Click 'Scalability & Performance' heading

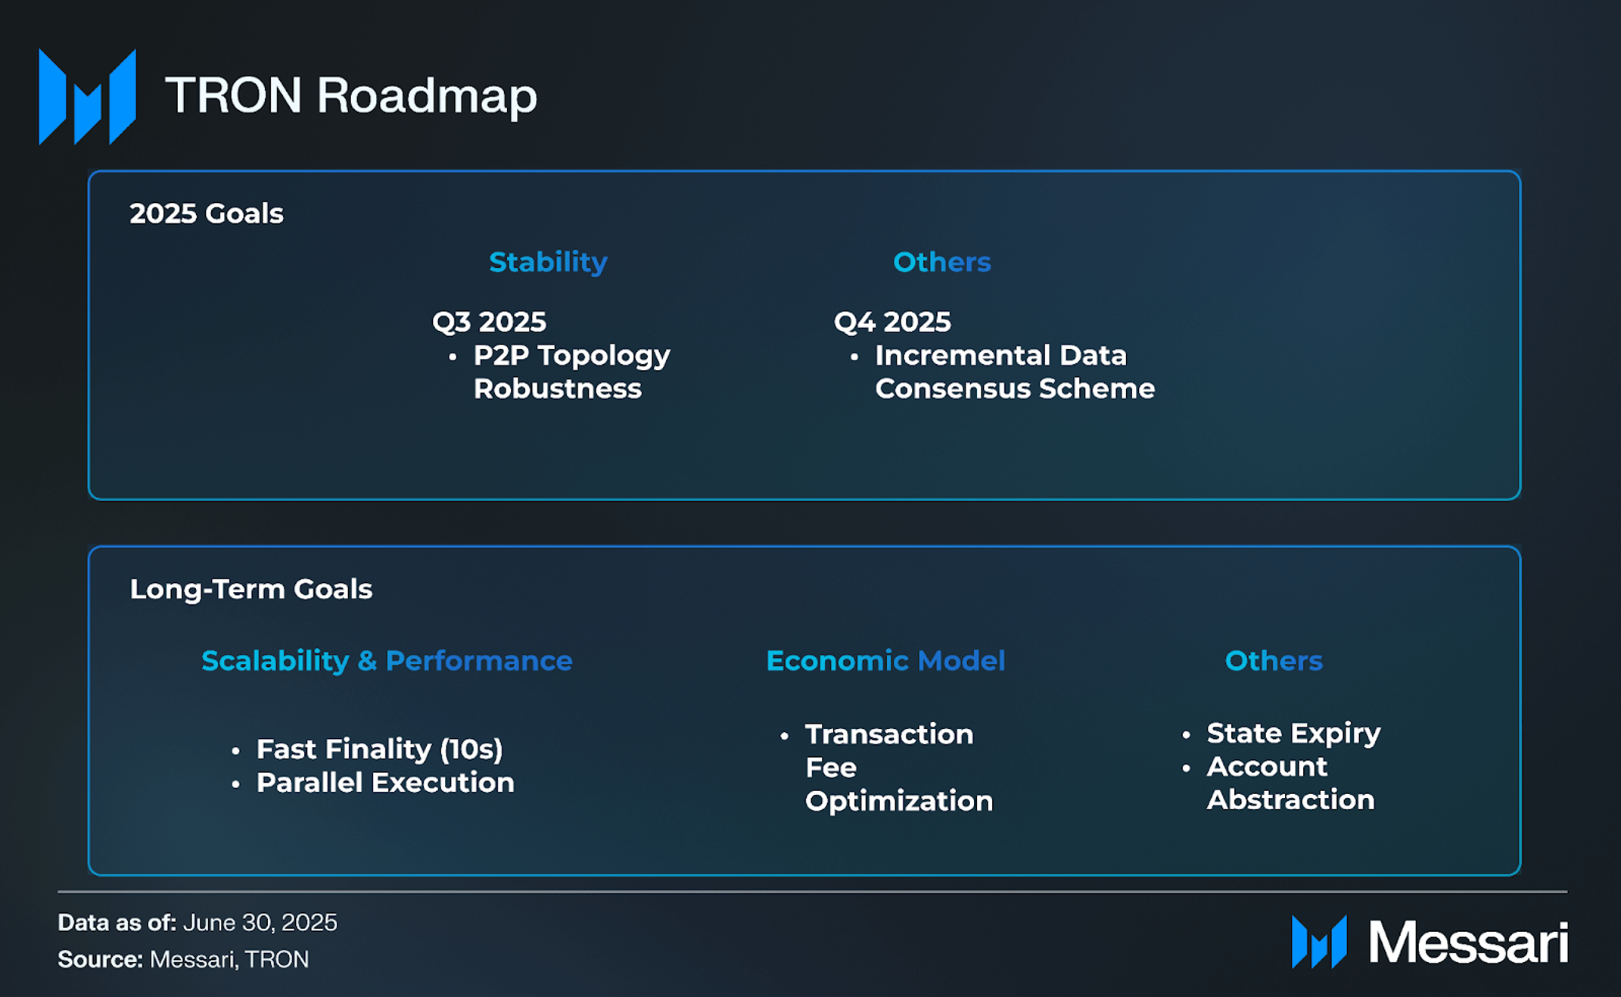387,661
